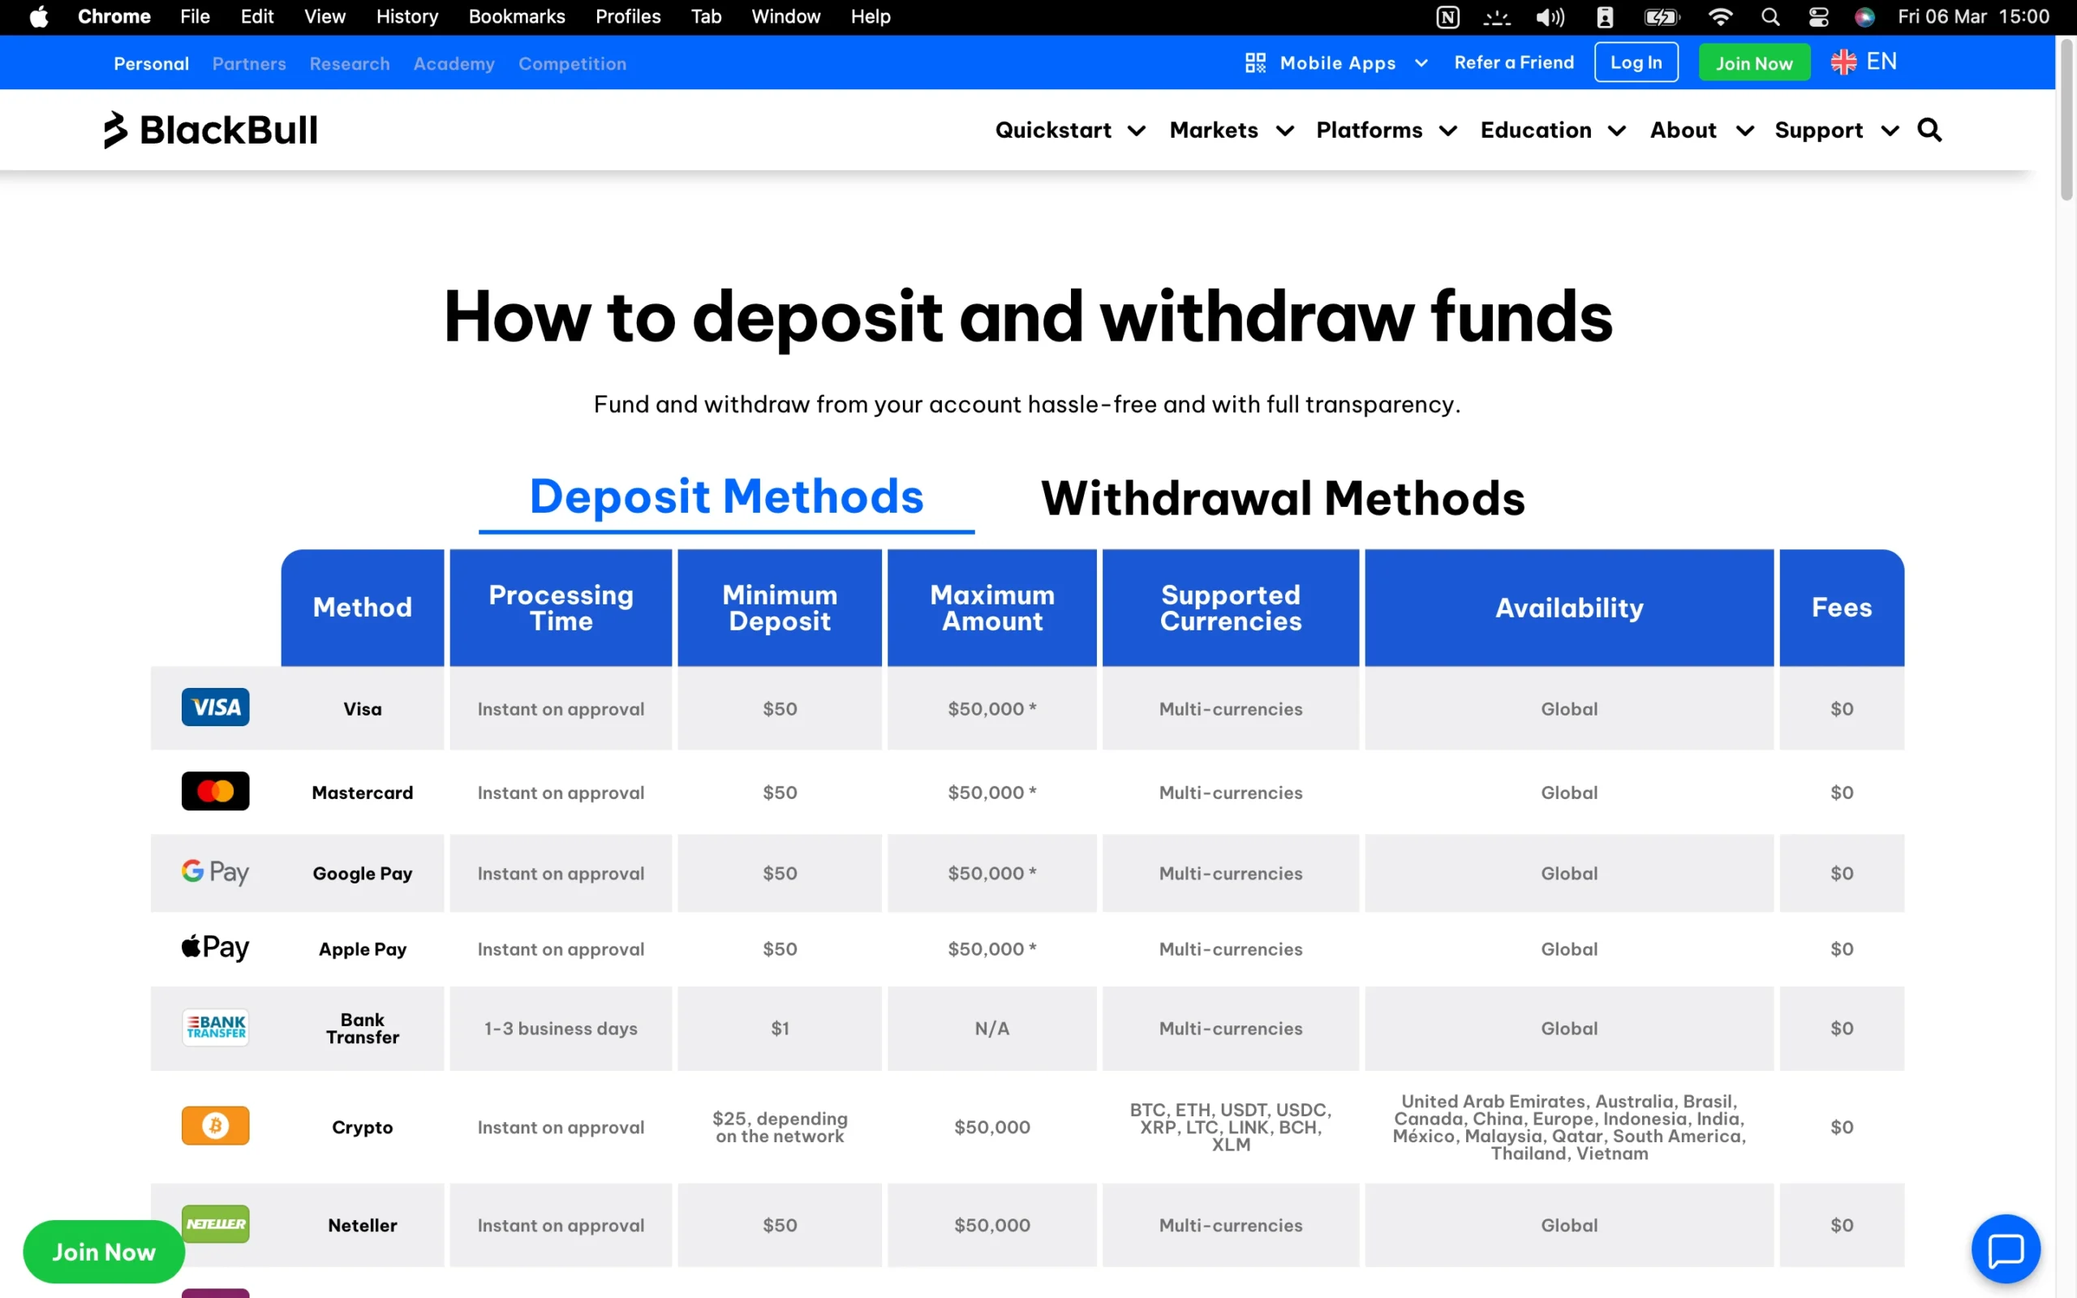This screenshot has width=2077, height=1298.
Task: Click the Wi-Fi status icon
Action: pyautogui.click(x=1720, y=16)
